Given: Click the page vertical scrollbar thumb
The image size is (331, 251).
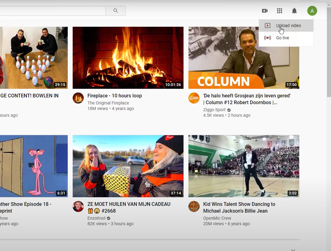Looking at the screenshot, I should 329,53.
